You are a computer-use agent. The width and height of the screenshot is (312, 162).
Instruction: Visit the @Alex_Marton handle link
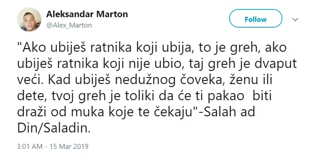(x=69, y=25)
